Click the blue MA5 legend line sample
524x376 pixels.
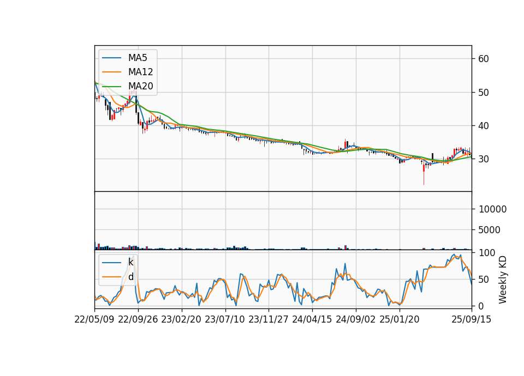coord(111,58)
